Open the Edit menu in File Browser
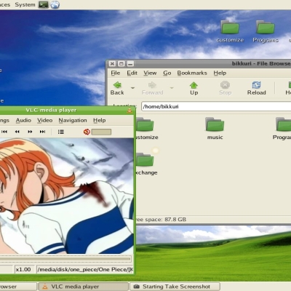This screenshot has width=291, height=291. [132, 73]
